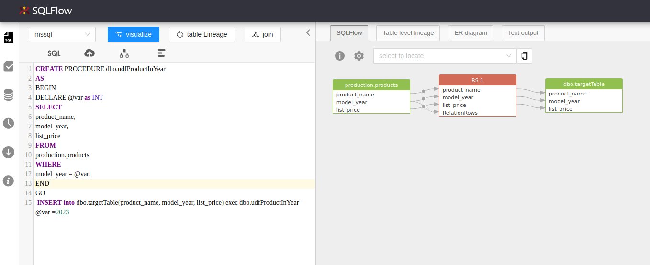The image size is (650, 265).
Task: Click the table Lineage button
Action: [202, 34]
